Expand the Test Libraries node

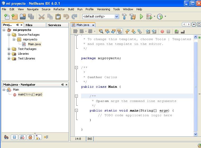click(9, 58)
